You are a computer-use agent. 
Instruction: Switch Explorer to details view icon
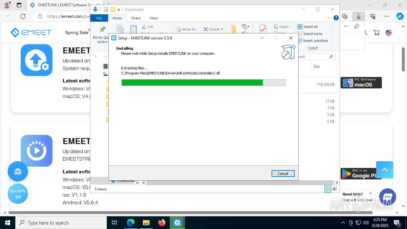[328, 189]
